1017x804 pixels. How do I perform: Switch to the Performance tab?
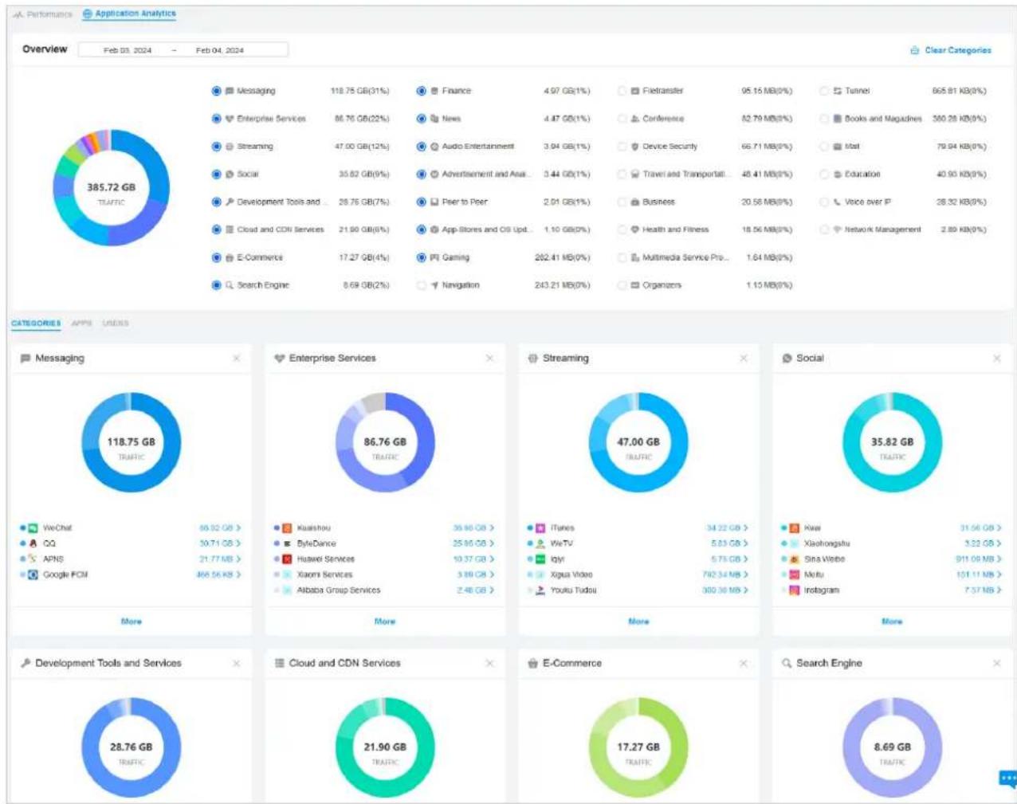43,14
